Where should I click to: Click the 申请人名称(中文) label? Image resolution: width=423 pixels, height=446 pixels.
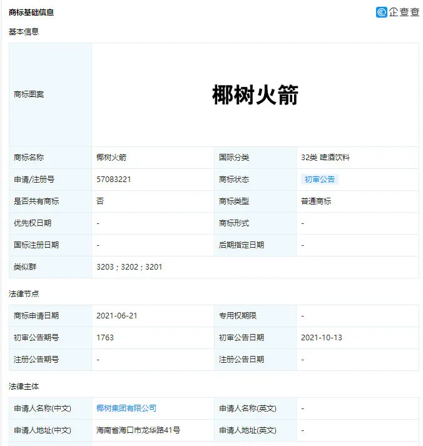[x=43, y=408]
